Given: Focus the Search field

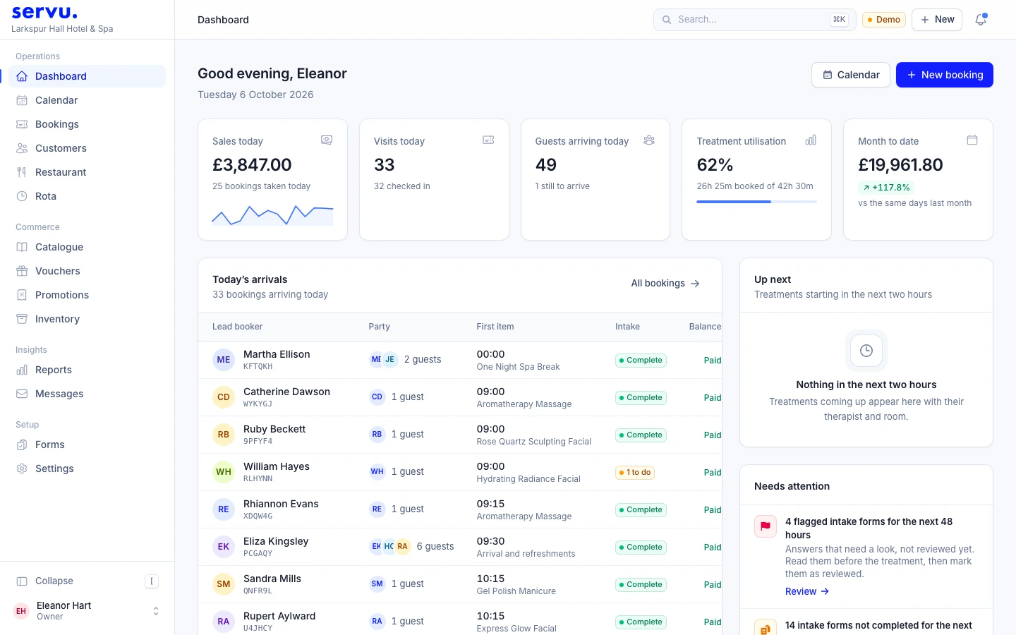Looking at the screenshot, I should 754,20.
